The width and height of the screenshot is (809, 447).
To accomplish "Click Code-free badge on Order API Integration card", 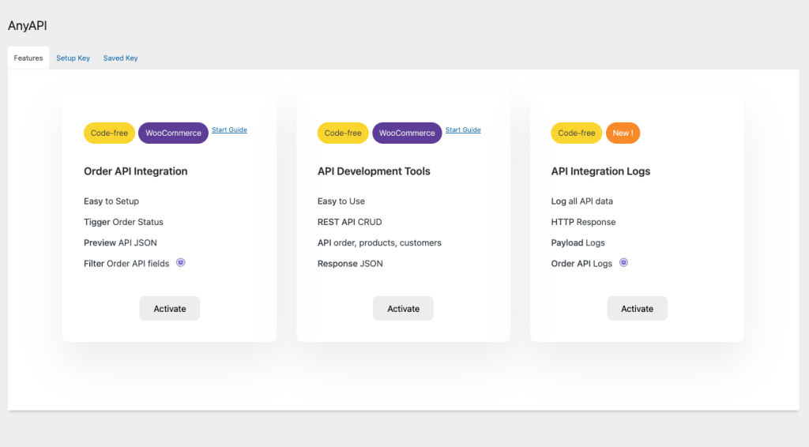I will pos(109,133).
